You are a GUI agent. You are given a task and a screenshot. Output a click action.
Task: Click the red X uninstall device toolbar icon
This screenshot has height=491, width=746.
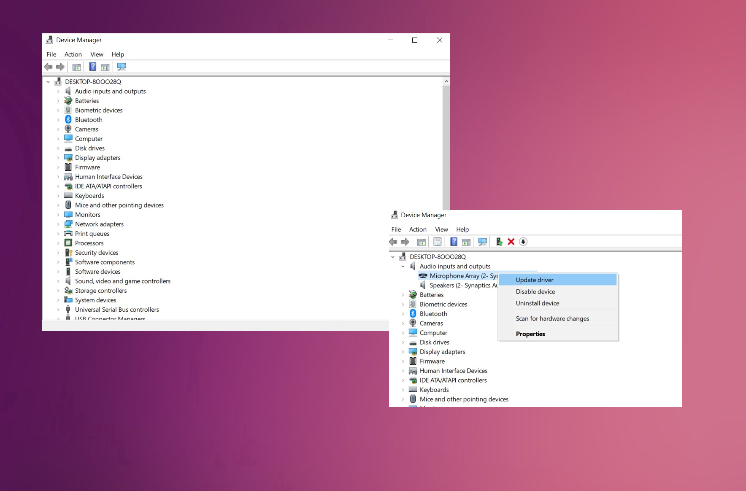[511, 242]
